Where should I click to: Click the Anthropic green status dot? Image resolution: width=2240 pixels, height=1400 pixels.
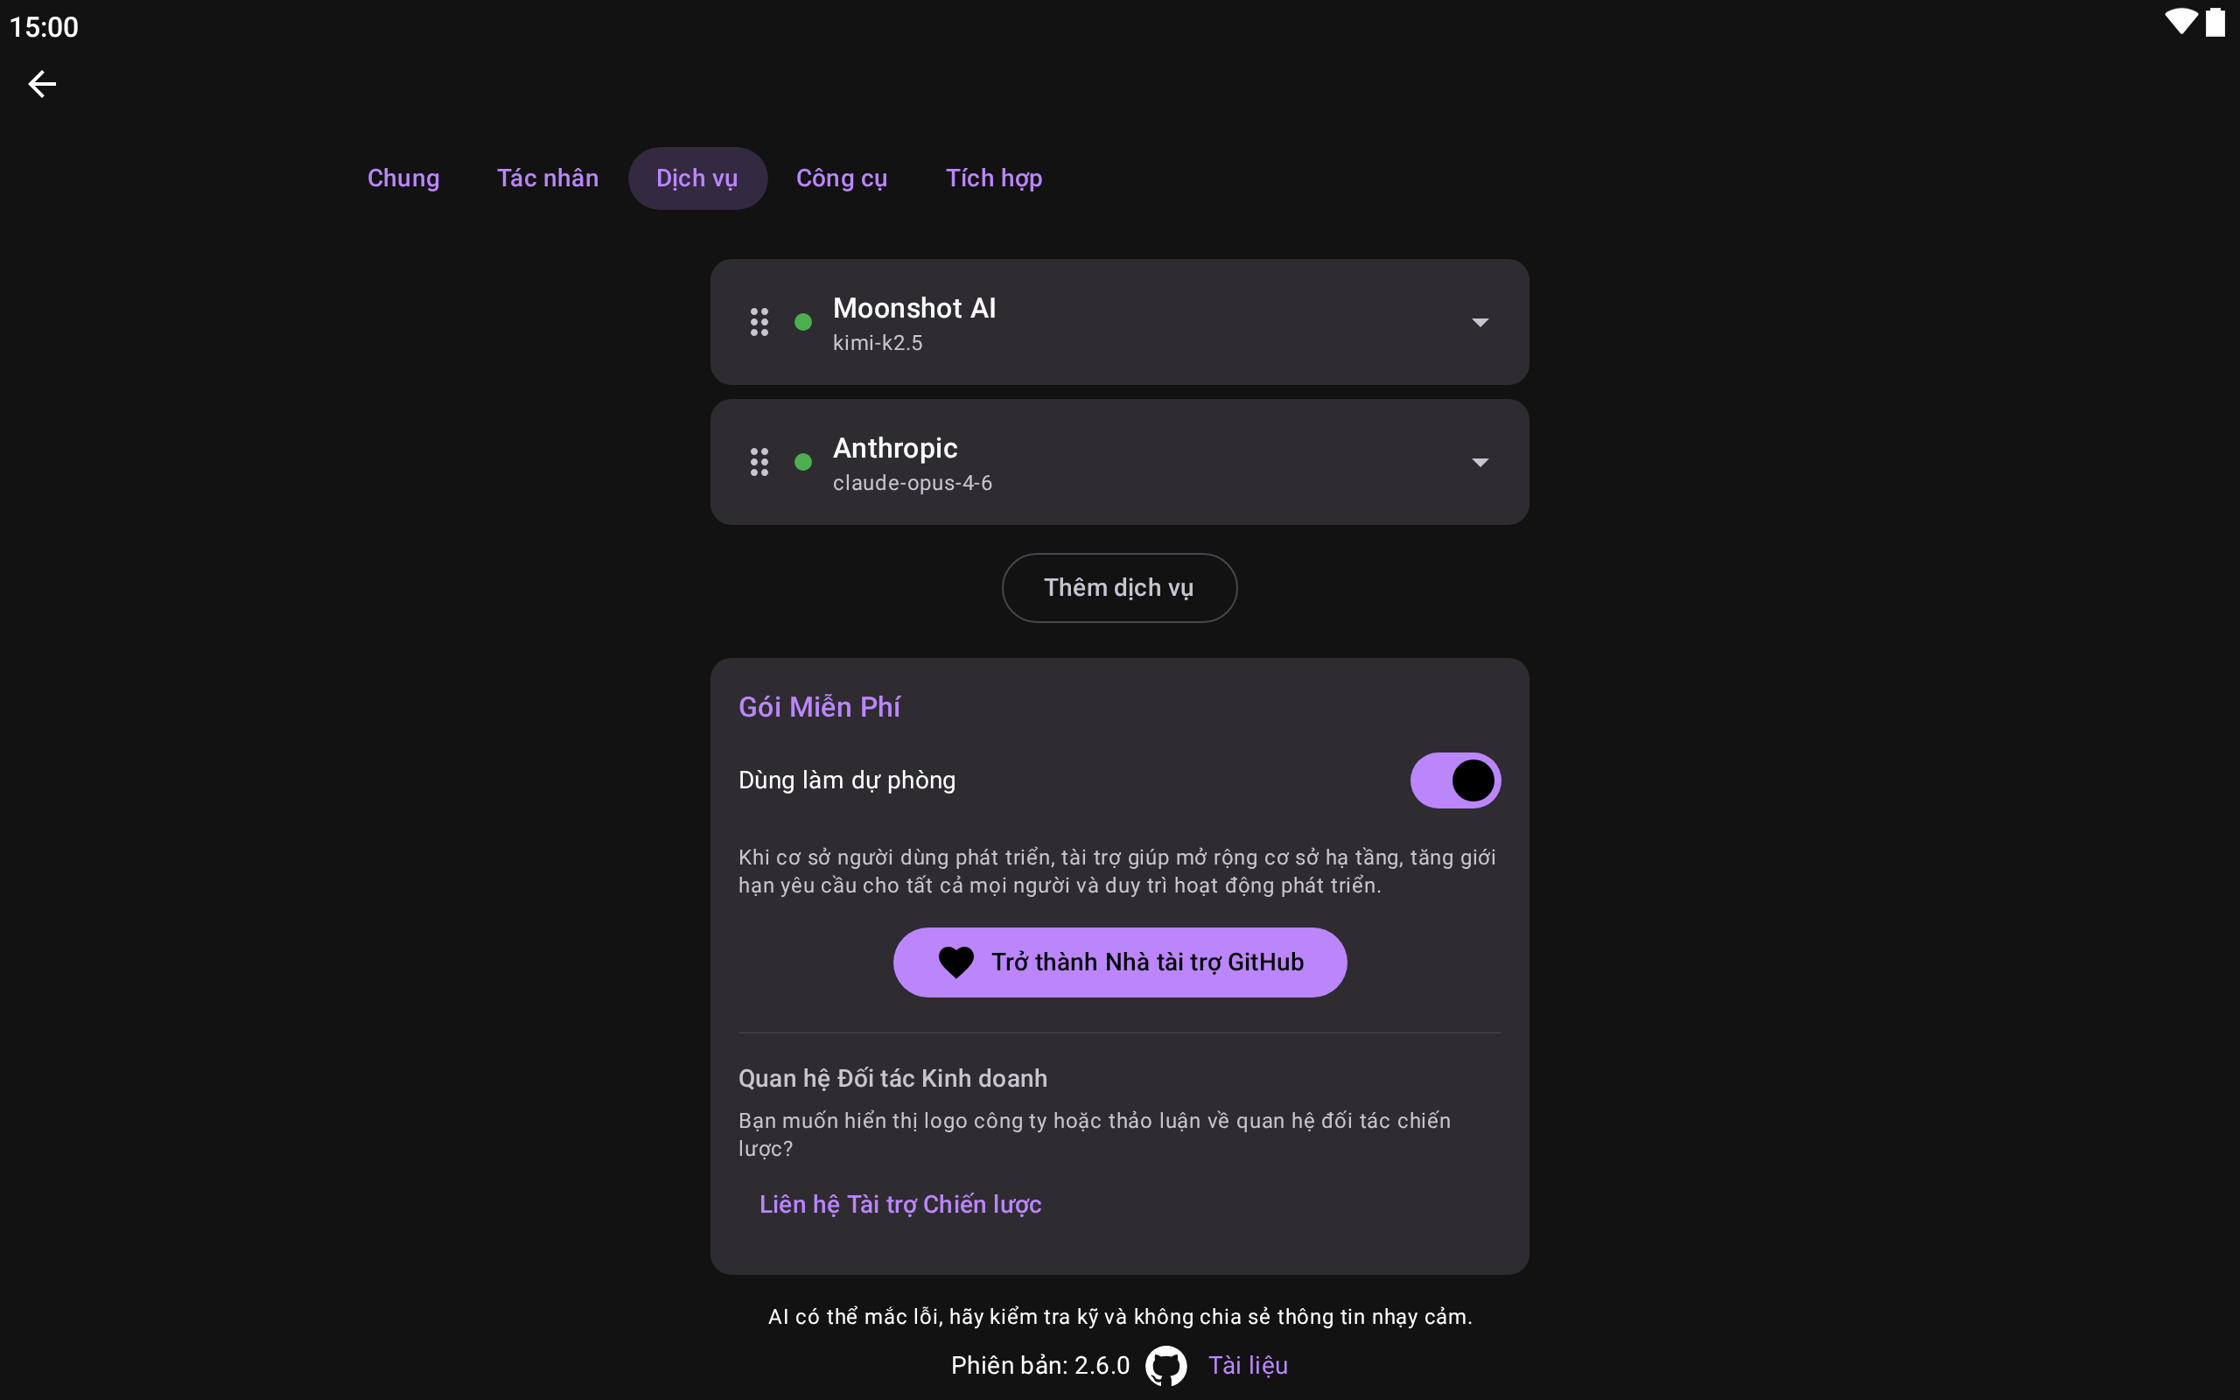(803, 462)
